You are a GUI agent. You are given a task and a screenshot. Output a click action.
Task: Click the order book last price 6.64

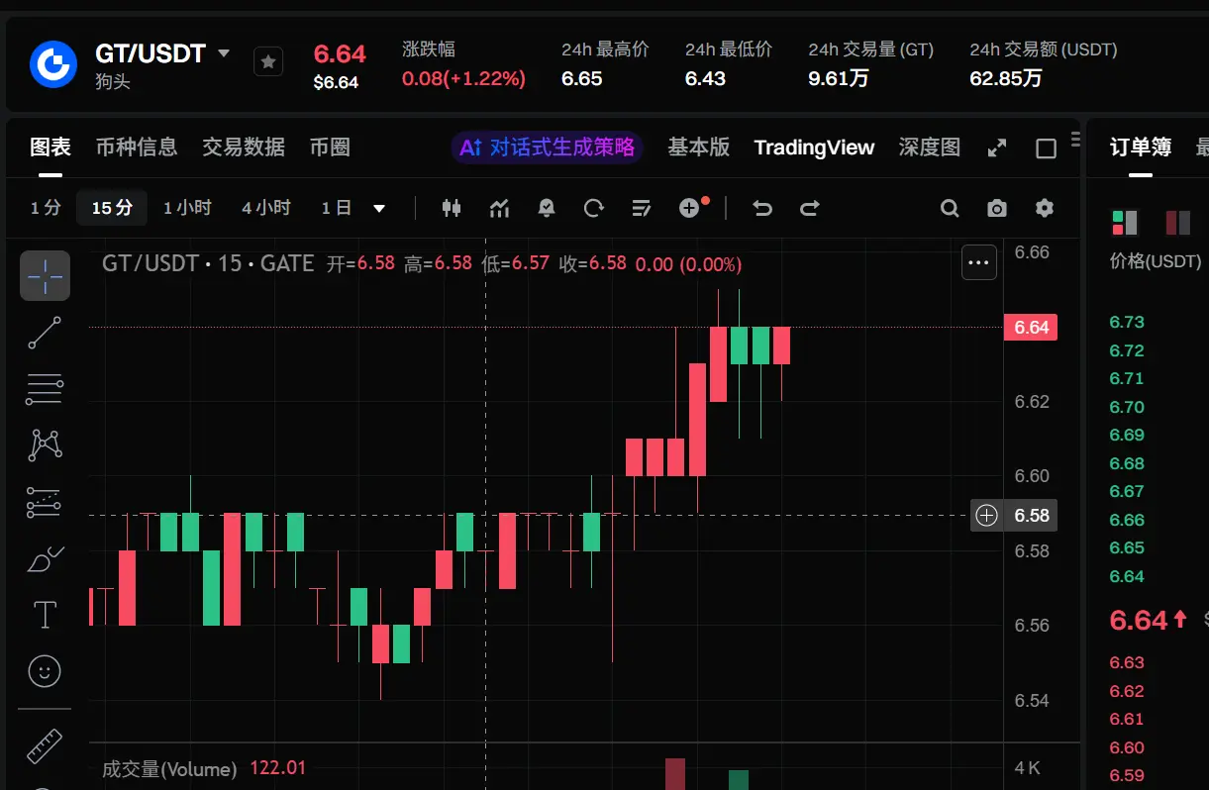coord(1138,621)
